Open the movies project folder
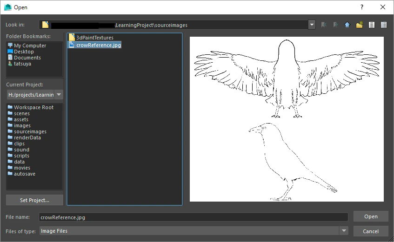 19,167
